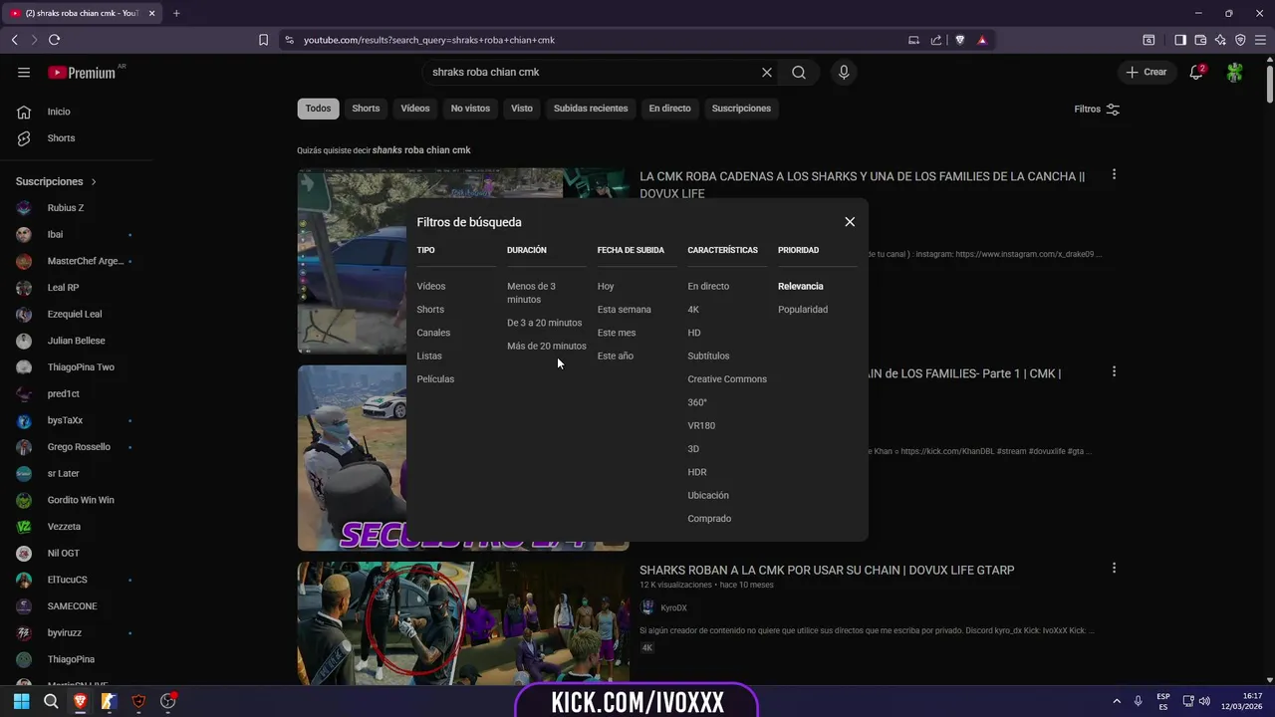Open the hamburger guide menu
Viewport: 1275px width, 717px height.
coord(24,72)
